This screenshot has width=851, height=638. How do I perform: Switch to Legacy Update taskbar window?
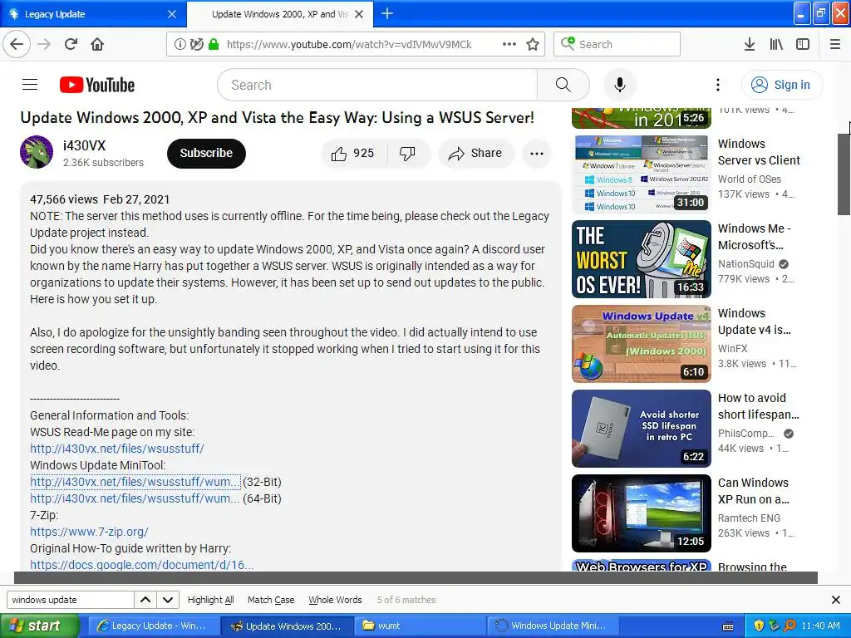[x=153, y=626]
